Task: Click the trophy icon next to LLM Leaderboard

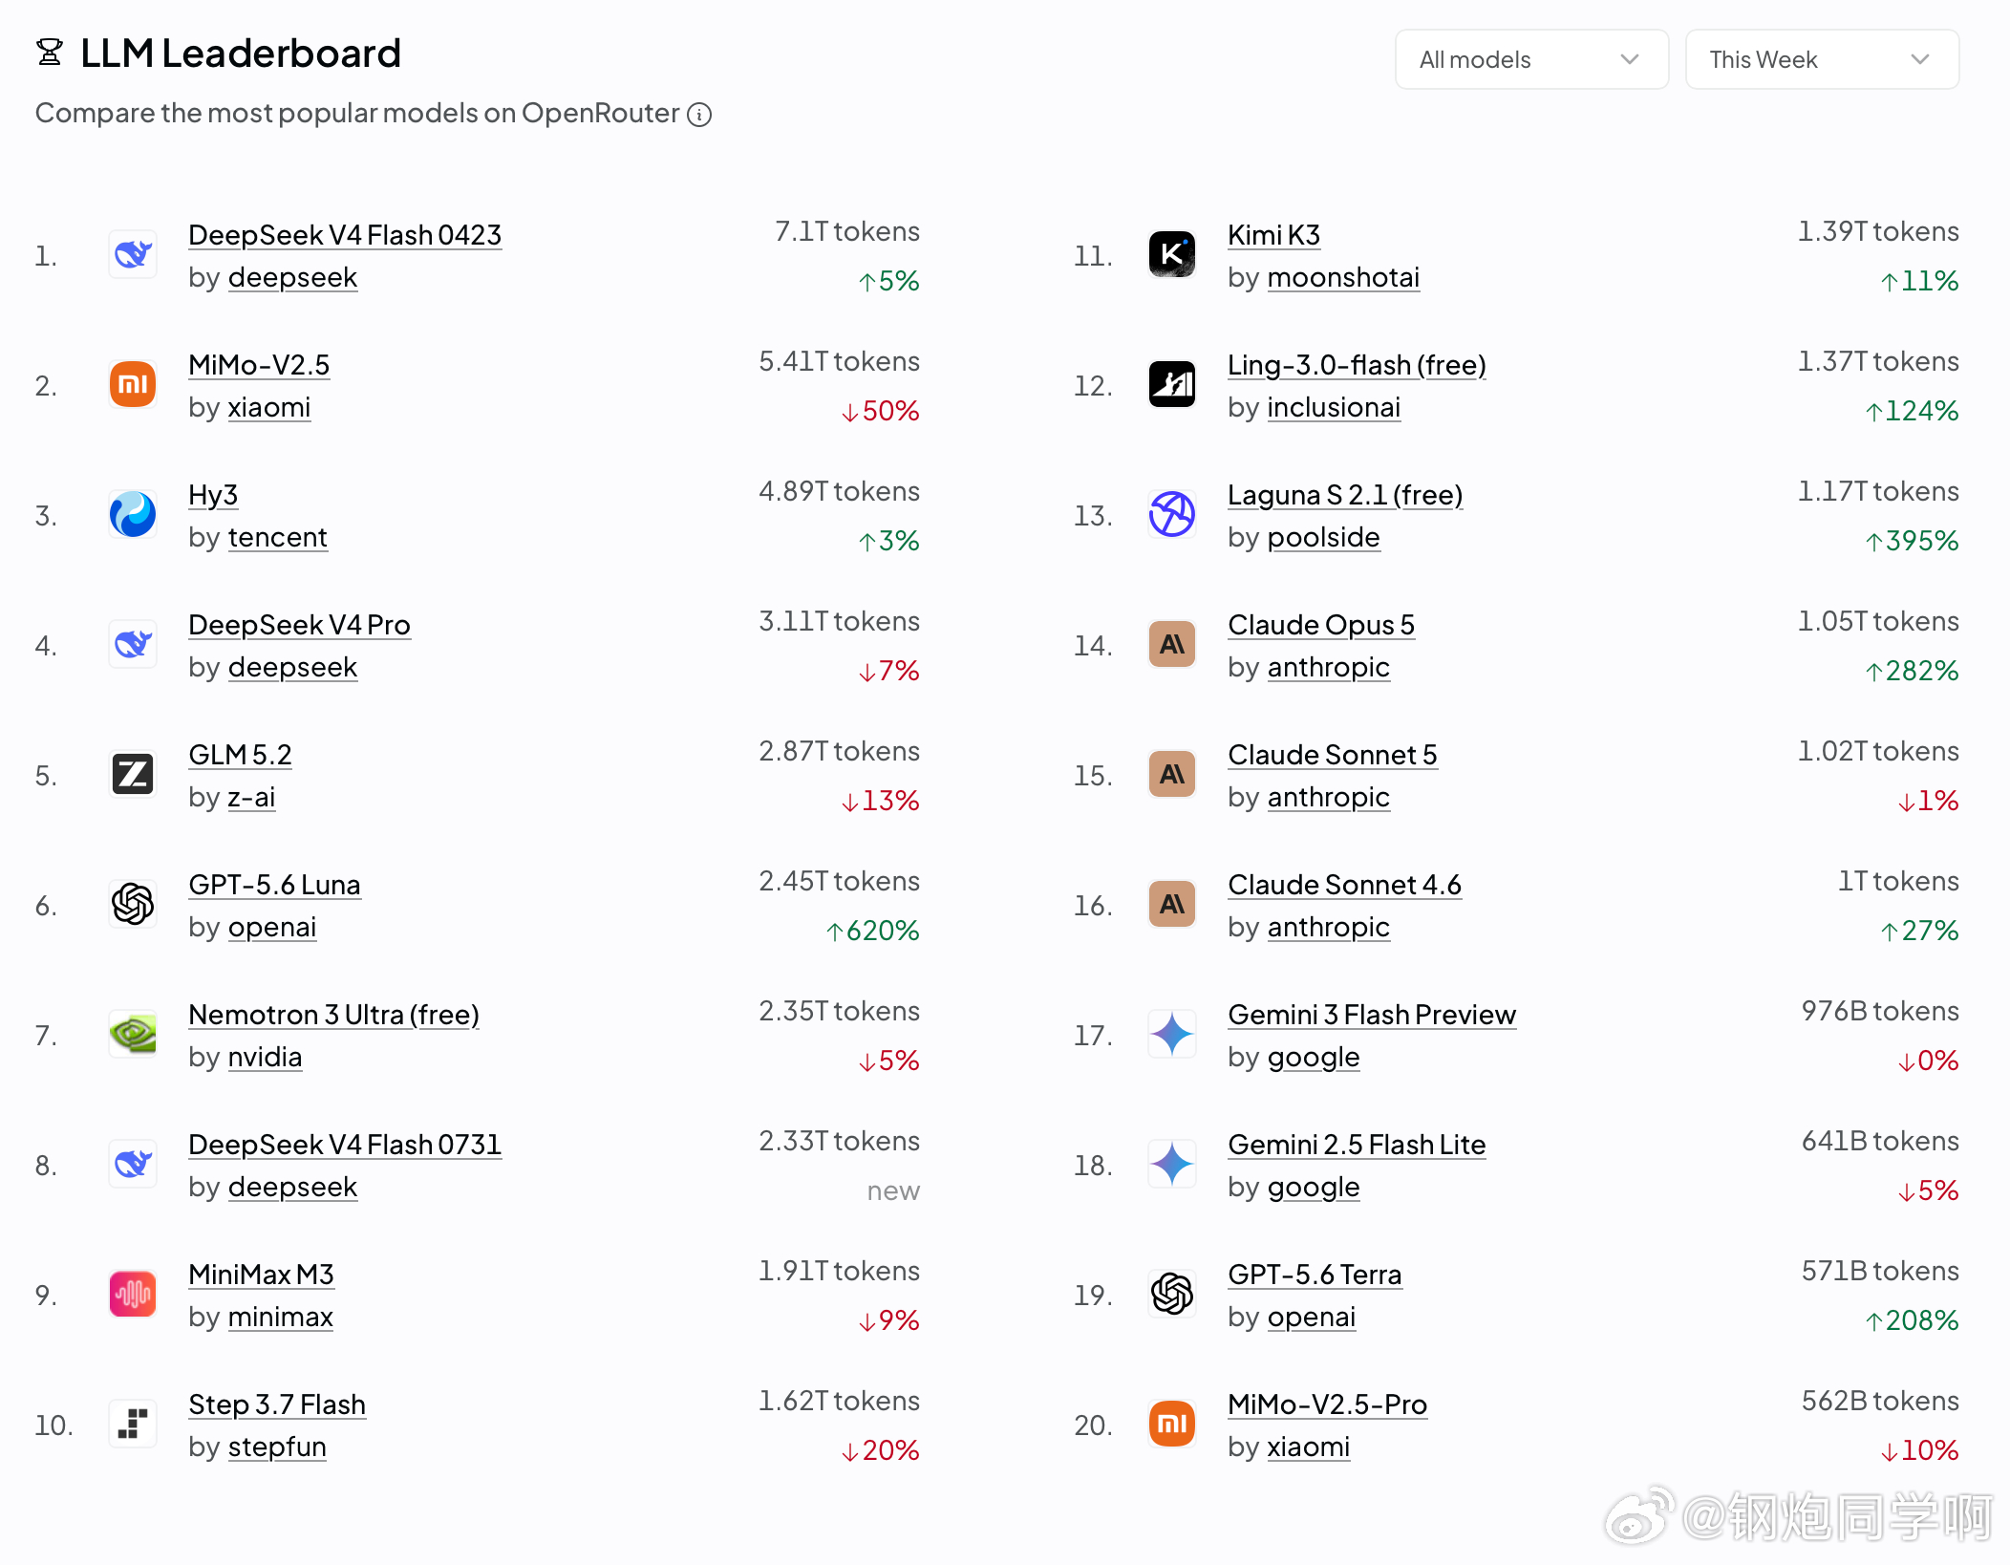Action: tap(50, 53)
